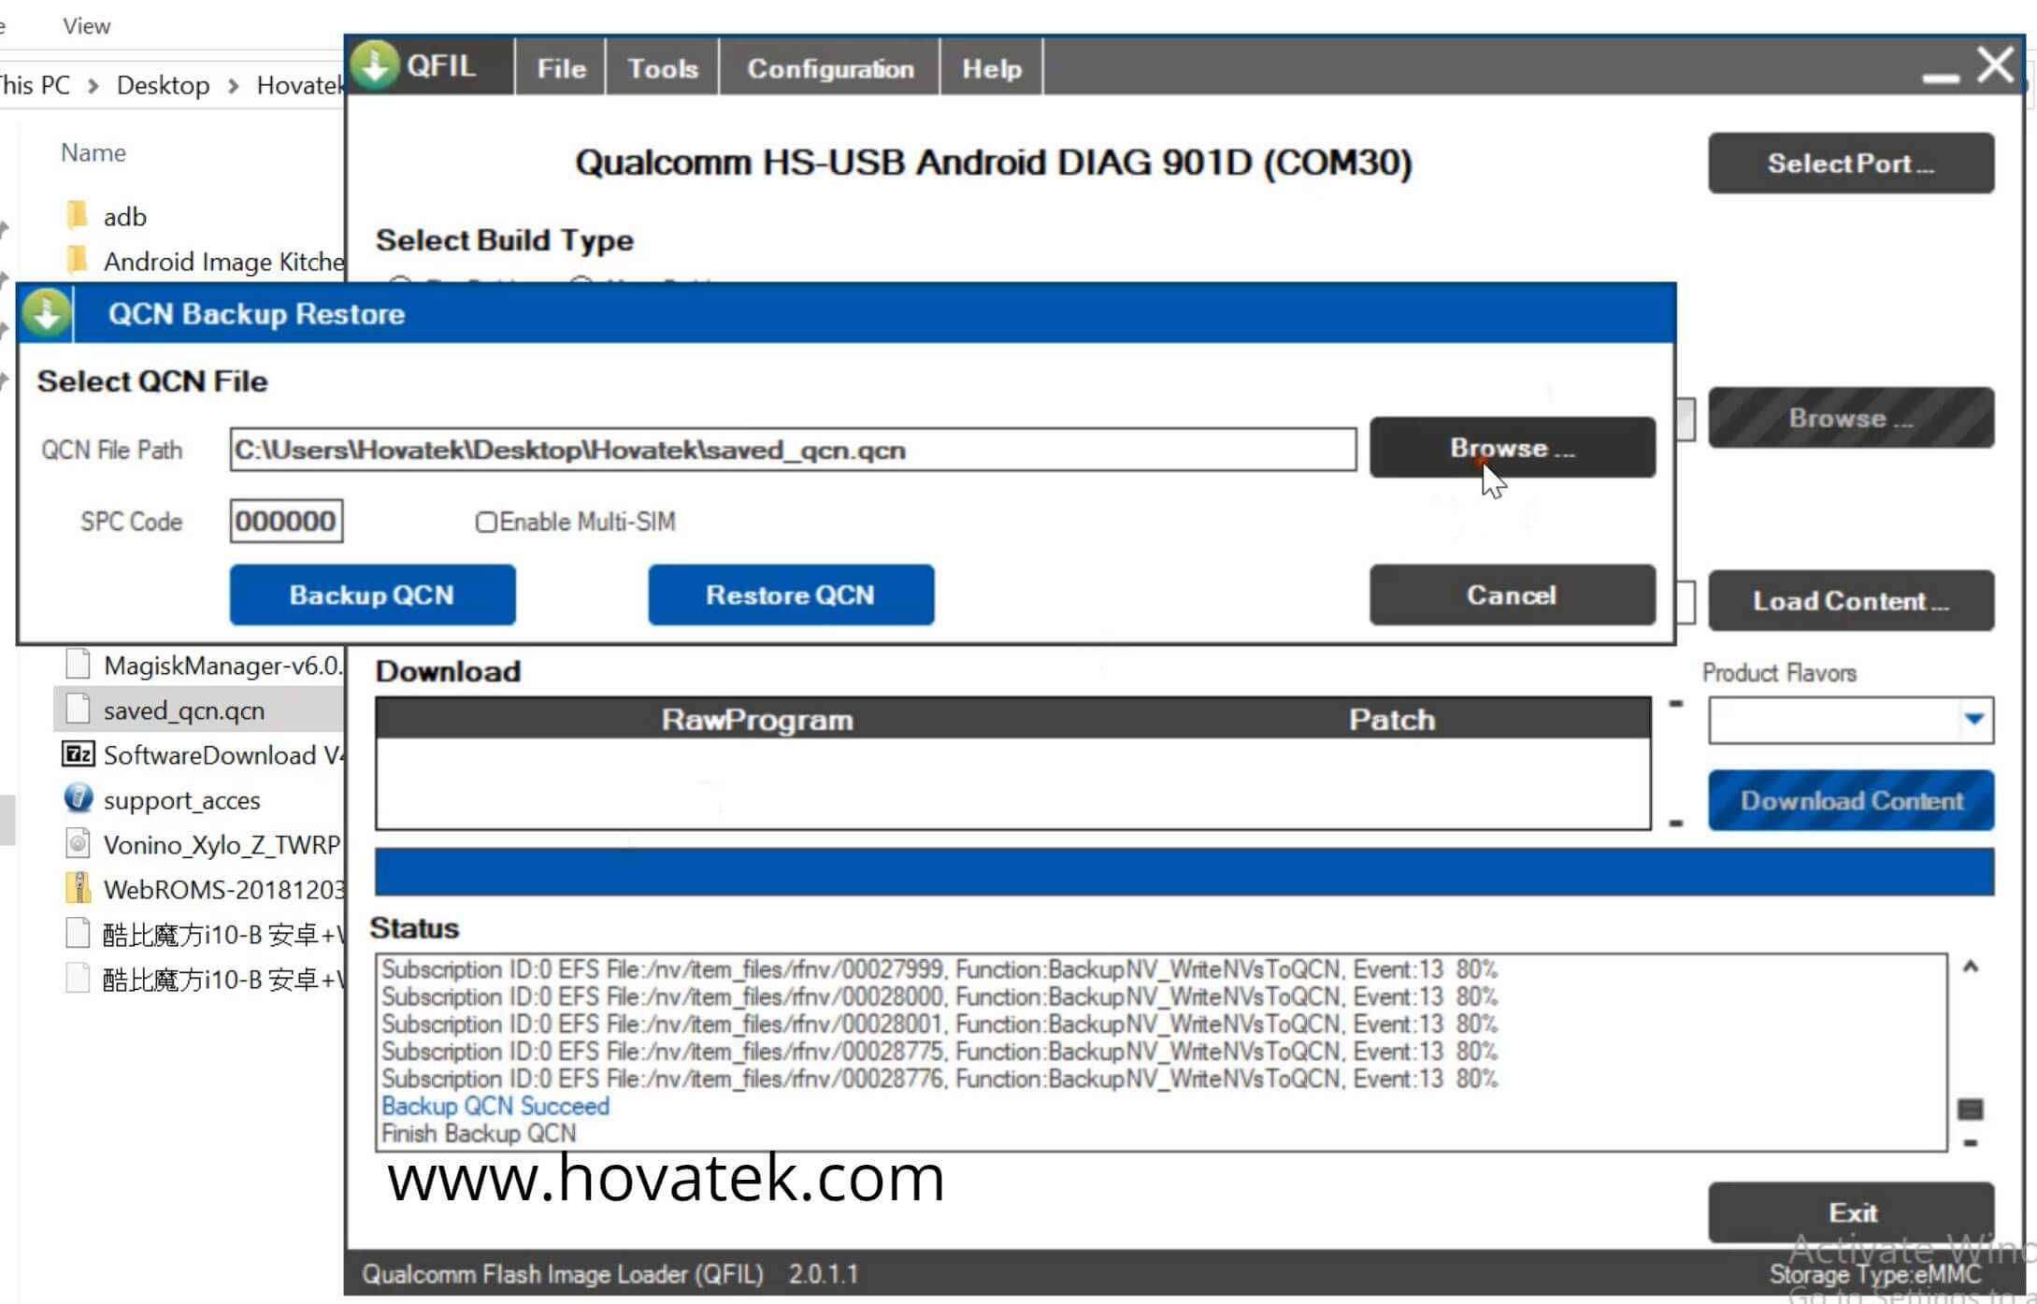Click the SPC Code input field
Image resolution: width=2037 pixels, height=1304 pixels.
pos(285,522)
